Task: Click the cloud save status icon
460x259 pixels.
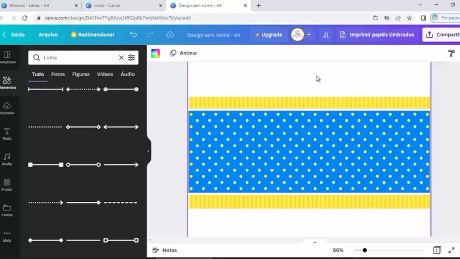Action: tap(170, 35)
